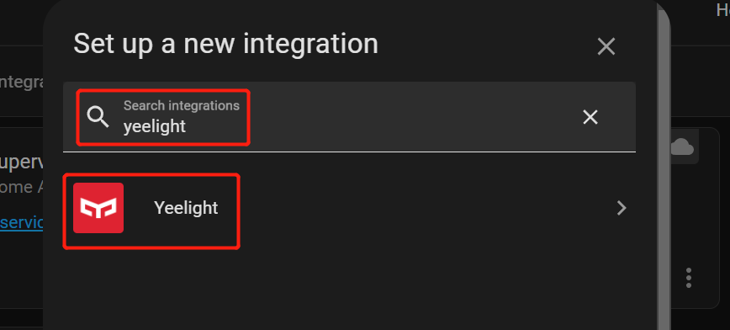The image size is (730, 330).
Task: Click the red Yeelight logo icon
Action: click(98, 208)
